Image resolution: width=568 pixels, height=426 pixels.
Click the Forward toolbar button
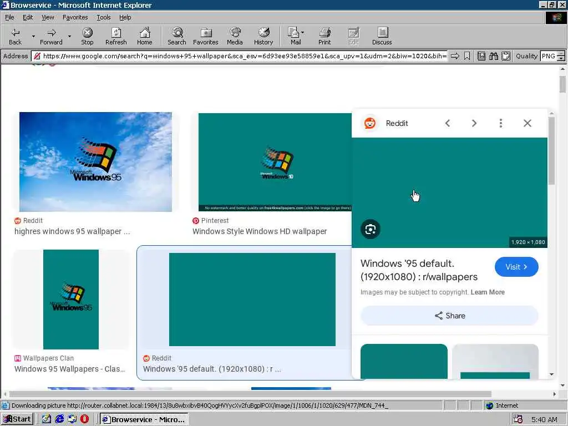point(51,36)
